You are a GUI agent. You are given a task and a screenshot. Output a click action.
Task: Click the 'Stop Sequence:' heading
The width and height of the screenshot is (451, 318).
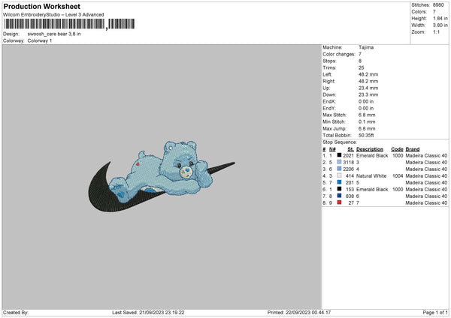pos(340,142)
